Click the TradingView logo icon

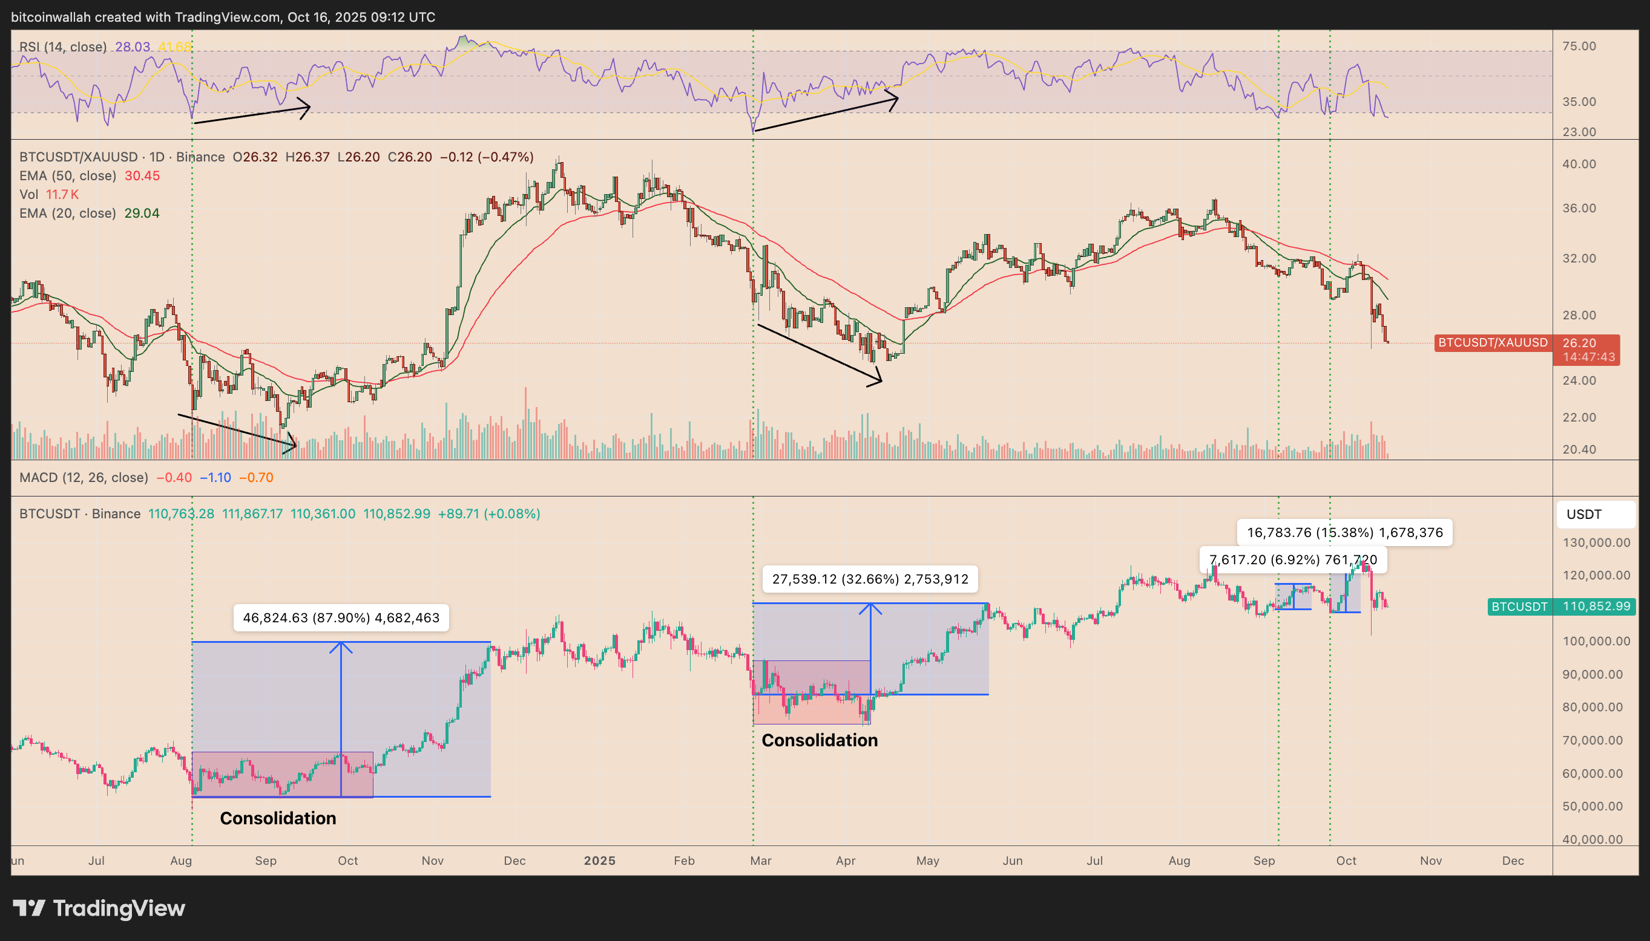tap(29, 908)
